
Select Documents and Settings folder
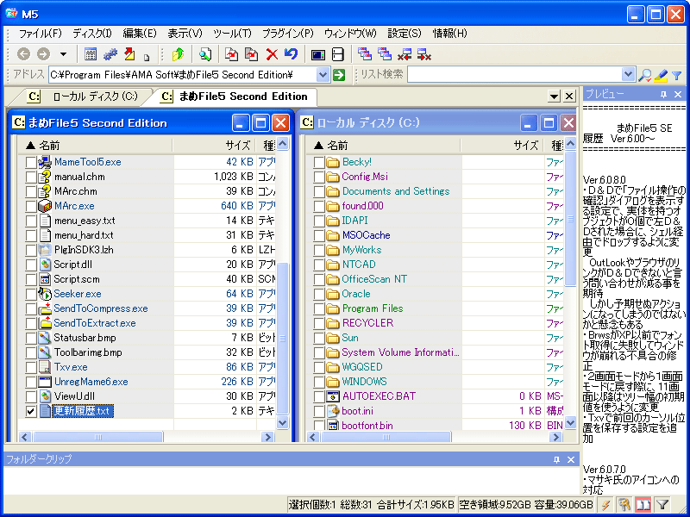pyautogui.click(x=396, y=191)
